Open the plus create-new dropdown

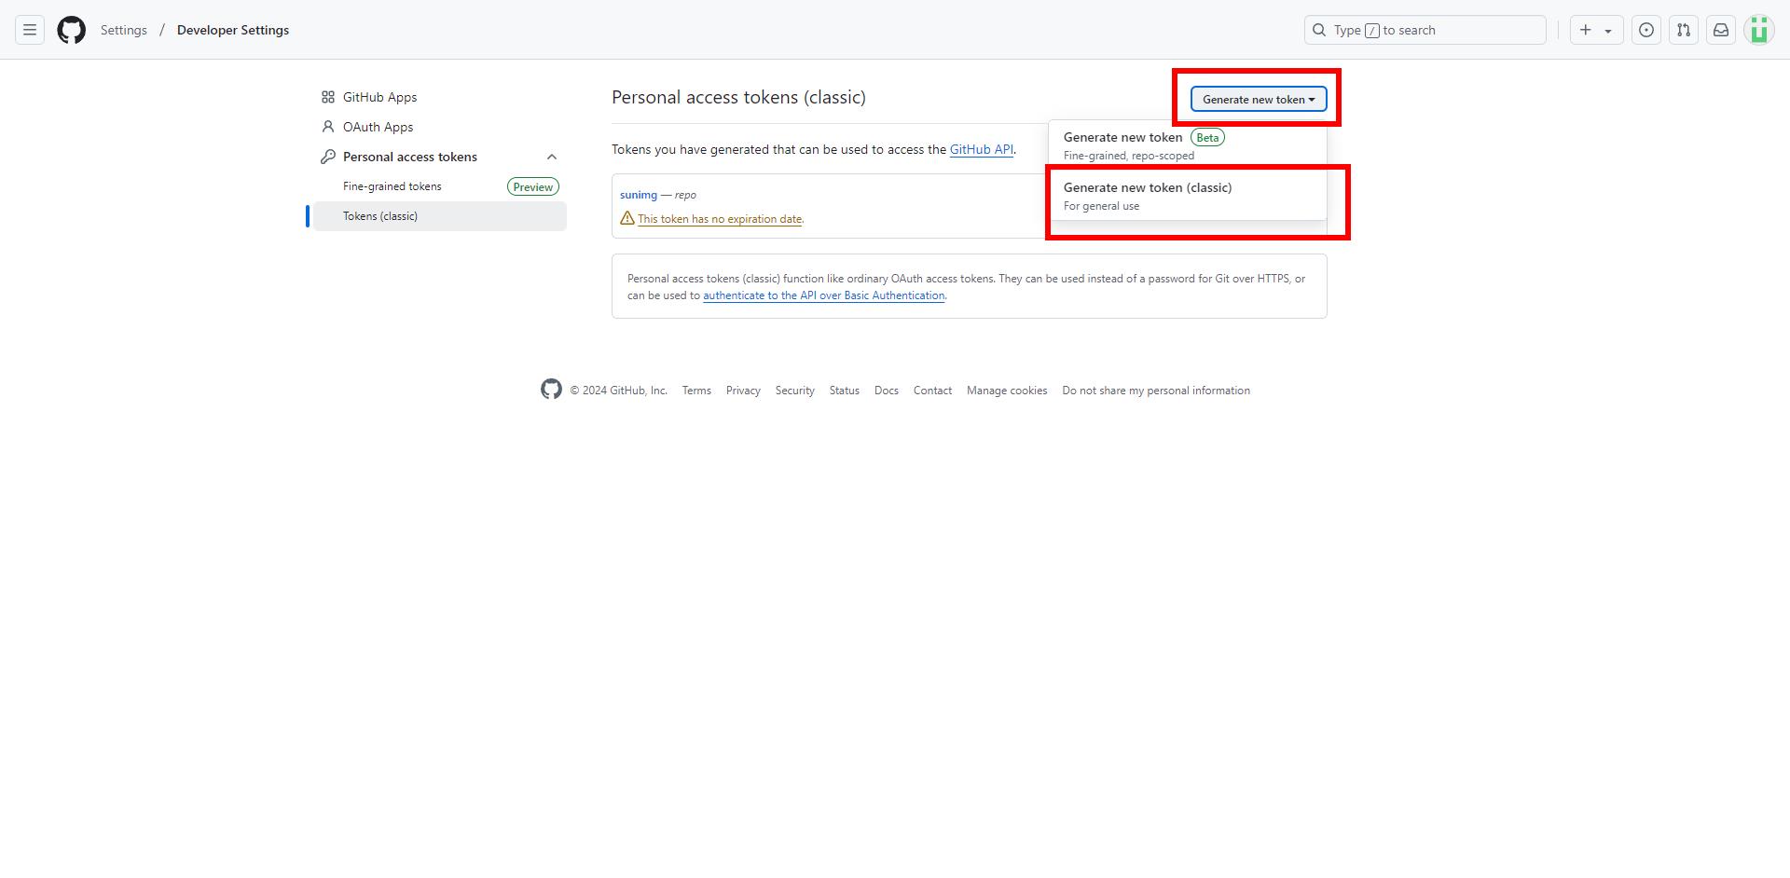click(1596, 30)
